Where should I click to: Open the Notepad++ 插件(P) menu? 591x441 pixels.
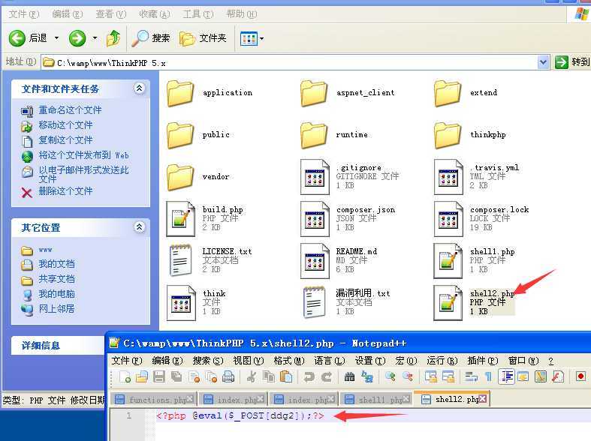(x=483, y=361)
